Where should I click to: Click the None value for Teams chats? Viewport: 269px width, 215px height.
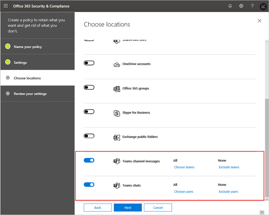(222, 185)
